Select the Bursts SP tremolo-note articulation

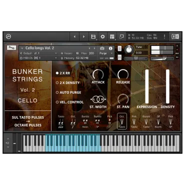[97, 121]
